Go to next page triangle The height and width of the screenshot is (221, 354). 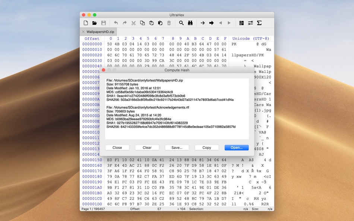(x=229, y=23)
